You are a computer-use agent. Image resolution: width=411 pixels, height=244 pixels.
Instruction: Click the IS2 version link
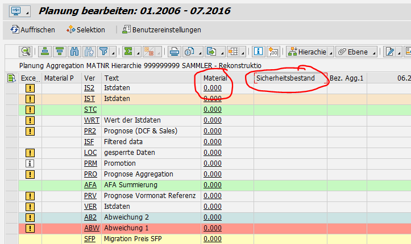(x=89, y=88)
